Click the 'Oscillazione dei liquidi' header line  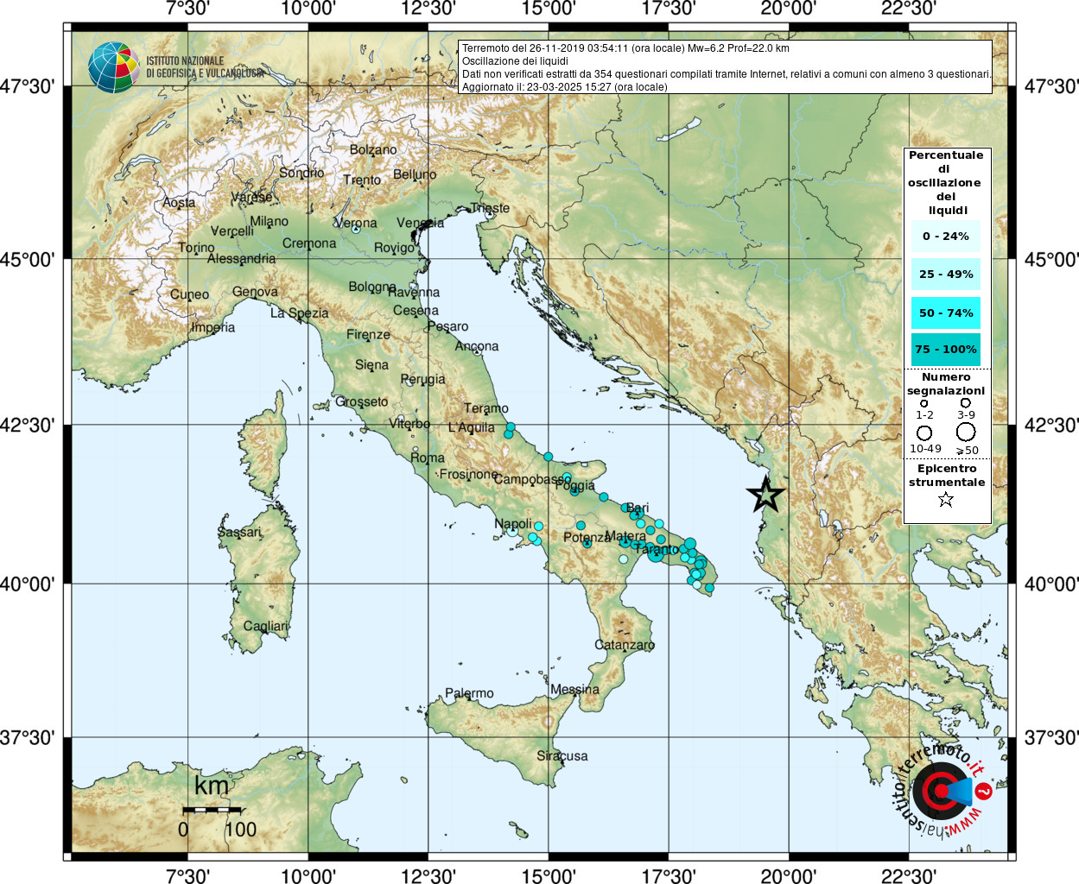coord(515,61)
